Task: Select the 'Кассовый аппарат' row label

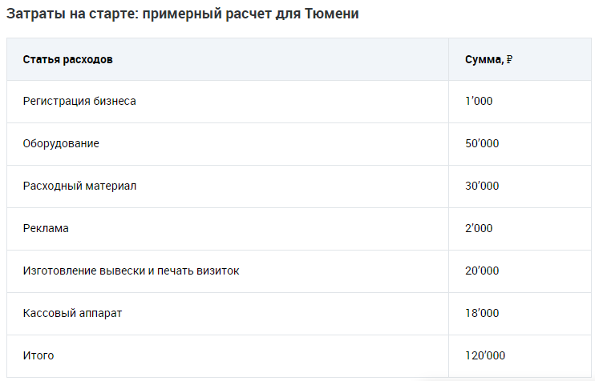Action: click(x=72, y=314)
